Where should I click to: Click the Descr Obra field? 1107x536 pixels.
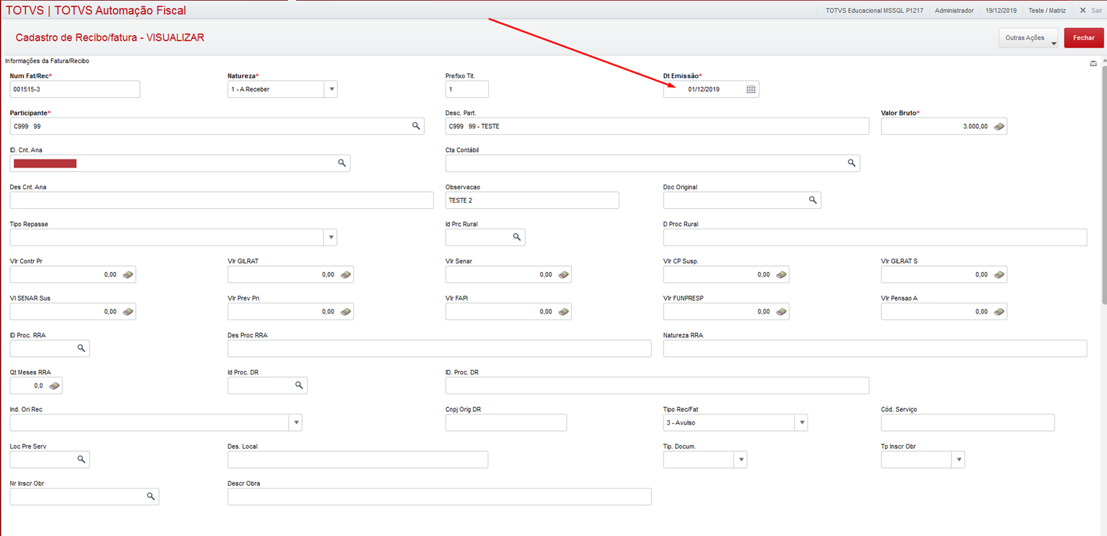439,497
